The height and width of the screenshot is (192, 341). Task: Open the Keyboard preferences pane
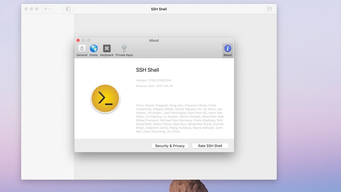click(x=107, y=51)
